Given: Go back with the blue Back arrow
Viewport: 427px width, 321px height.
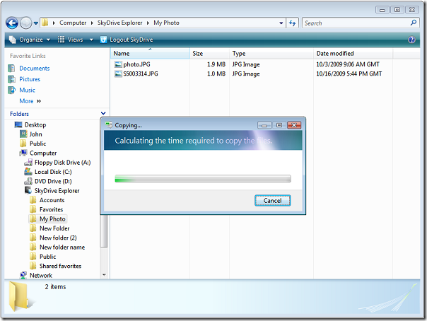Looking at the screenshot, I should 12,23.
